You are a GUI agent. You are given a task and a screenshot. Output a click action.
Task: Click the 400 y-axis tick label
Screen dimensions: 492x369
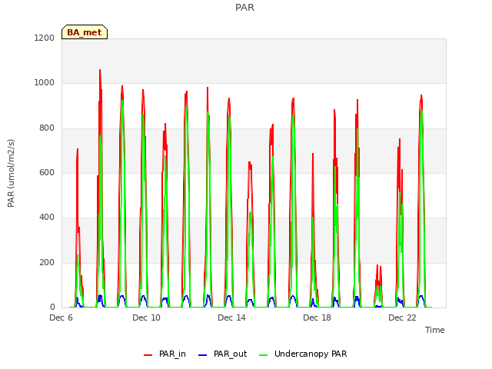47,217
